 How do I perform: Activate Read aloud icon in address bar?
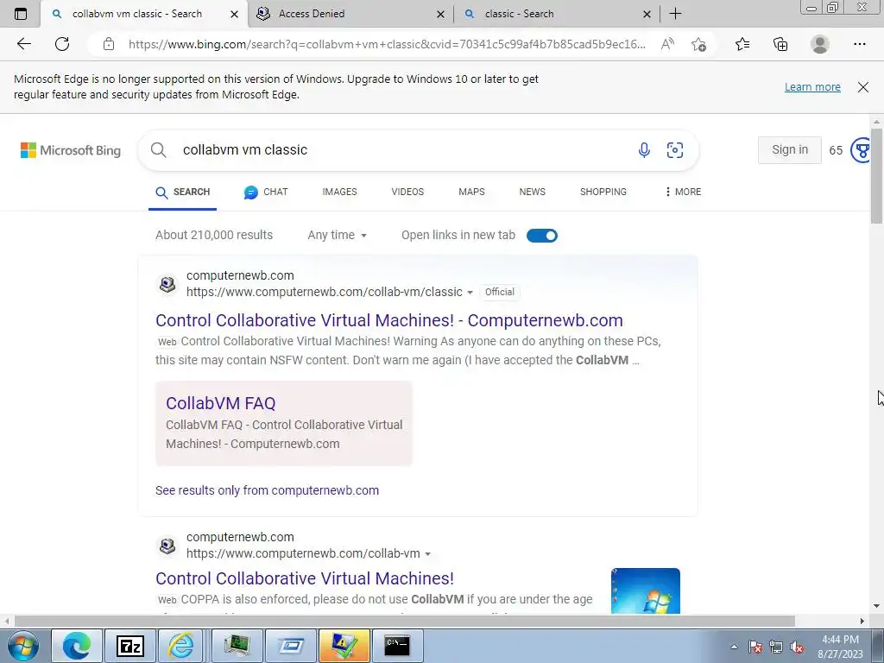[667, 44]
